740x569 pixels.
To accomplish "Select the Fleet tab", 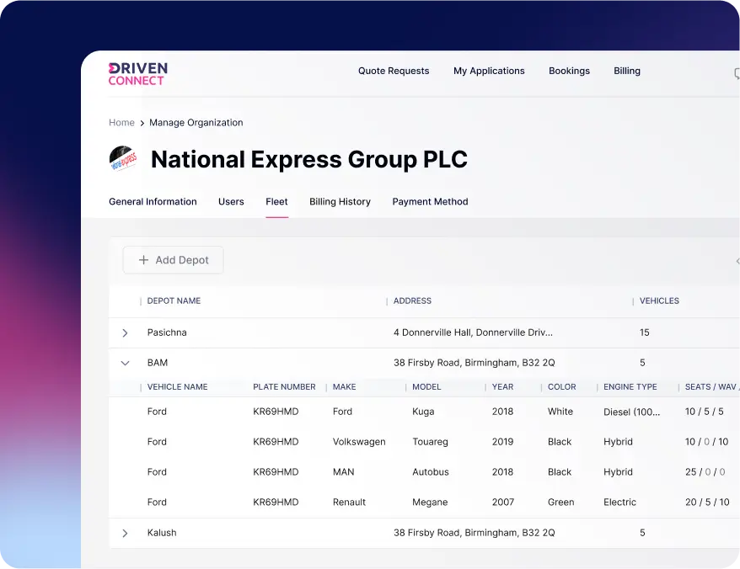I will pos(276,202).
